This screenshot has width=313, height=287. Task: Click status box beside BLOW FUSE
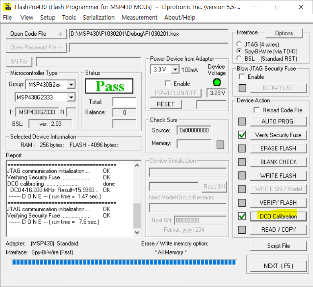242,88
